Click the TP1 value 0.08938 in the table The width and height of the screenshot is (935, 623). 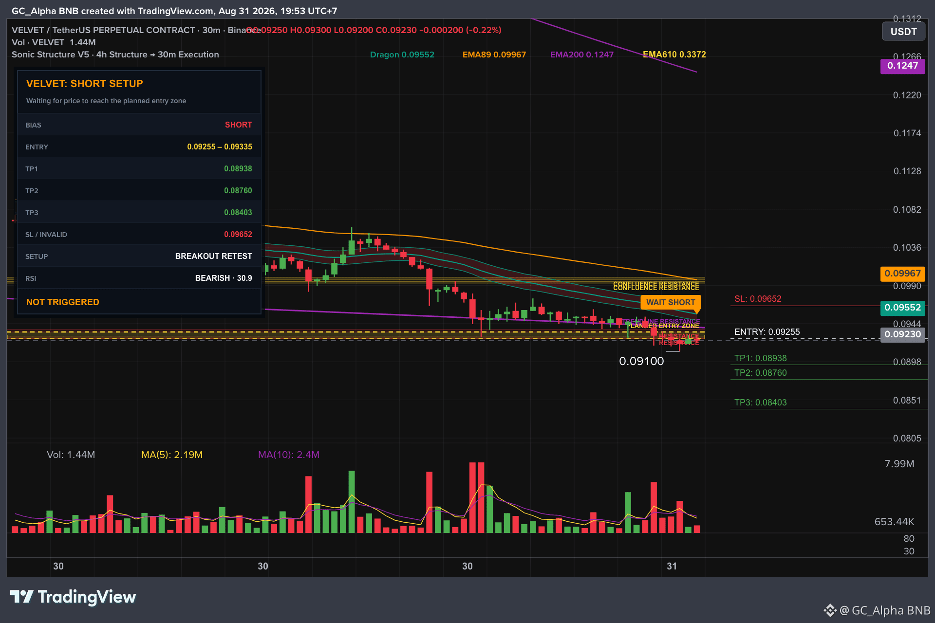pos(238,169)
